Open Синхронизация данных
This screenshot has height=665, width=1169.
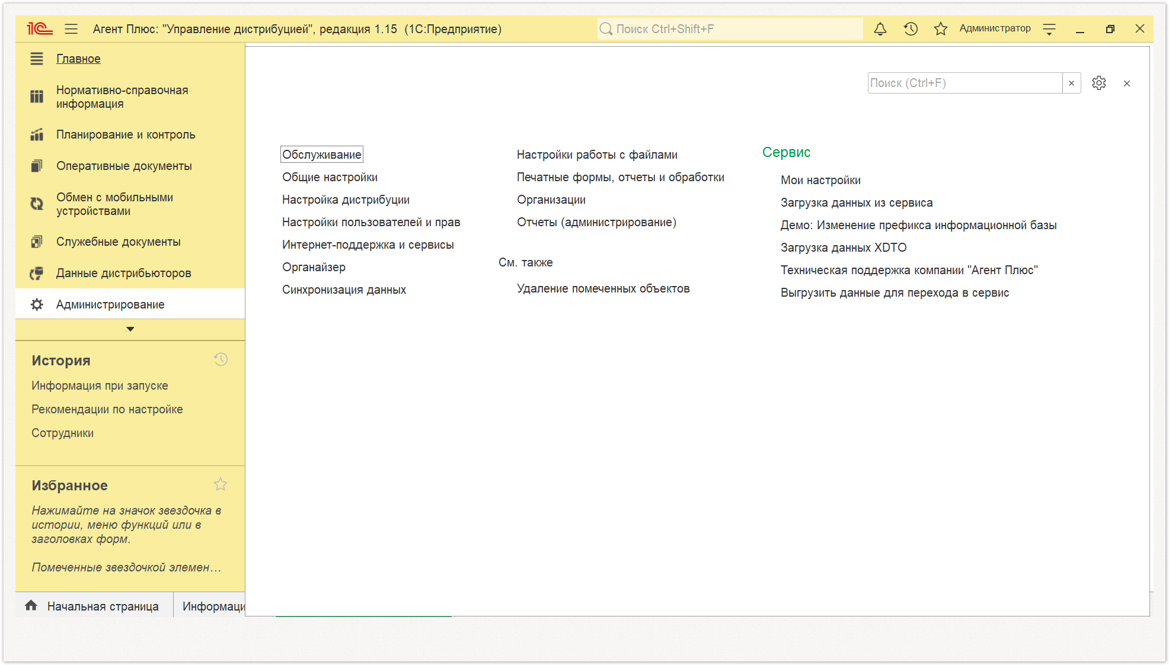pos(344,290)
